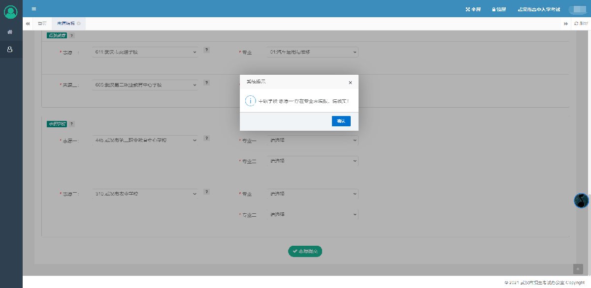Enter fullscreen with the 全屏 icon
This screenshot has height=288, width=591.
pos(473,9)
